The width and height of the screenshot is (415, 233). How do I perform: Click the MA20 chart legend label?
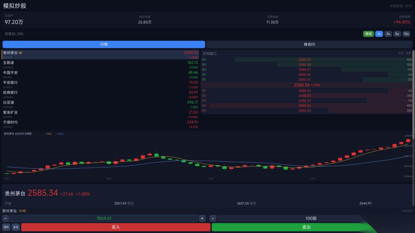60,134
